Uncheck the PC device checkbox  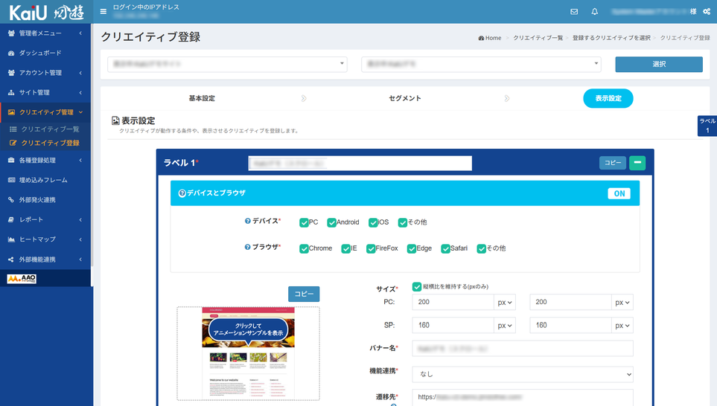pos(304,222)
